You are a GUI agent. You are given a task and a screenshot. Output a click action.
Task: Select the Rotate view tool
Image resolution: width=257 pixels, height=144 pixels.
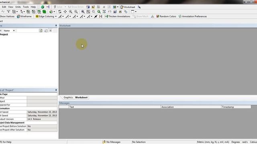pos(60,12)
